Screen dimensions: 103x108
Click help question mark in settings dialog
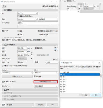pyautogui.click(x=51, y=2)
